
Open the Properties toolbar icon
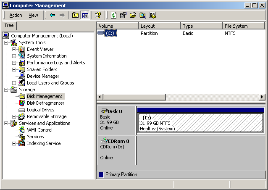123,15
